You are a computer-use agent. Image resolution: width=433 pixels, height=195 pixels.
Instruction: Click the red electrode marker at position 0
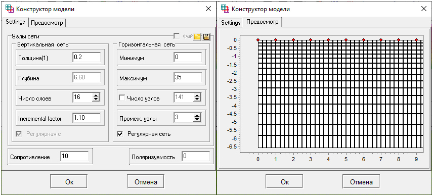point(258,40)
